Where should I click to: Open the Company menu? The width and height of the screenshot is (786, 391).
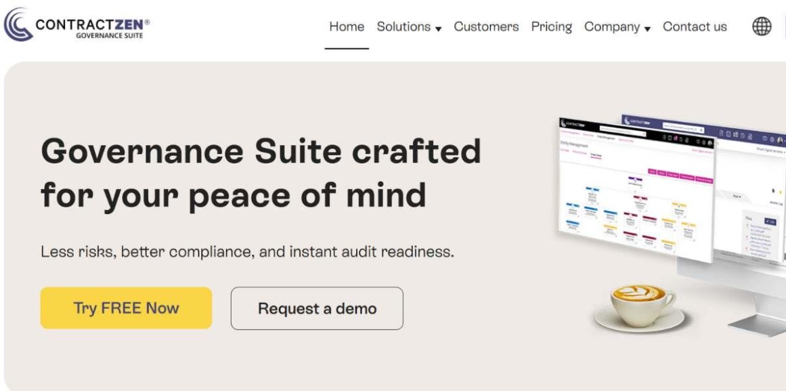pyautogui.click(x=612, y=27)
